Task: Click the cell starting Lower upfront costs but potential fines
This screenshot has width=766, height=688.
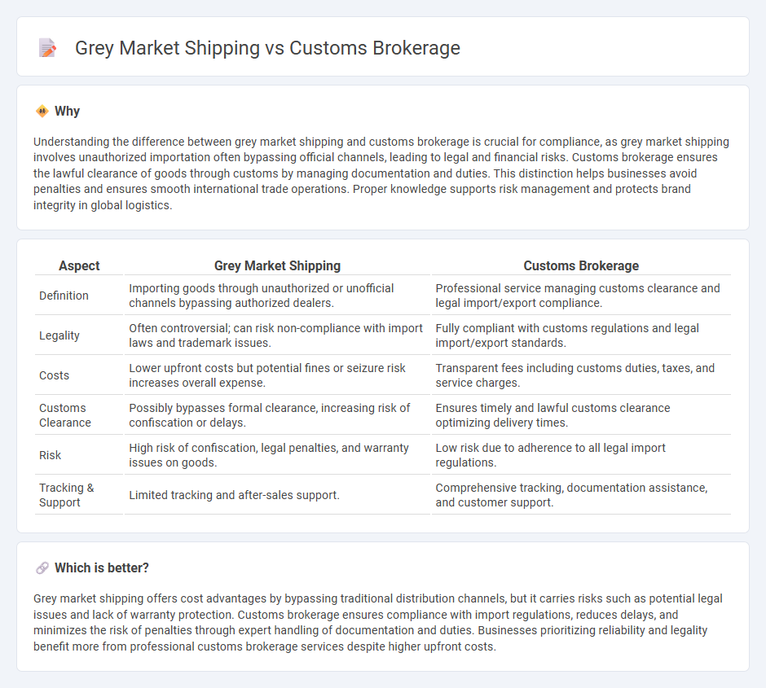Action: click(x=277, y=375)
